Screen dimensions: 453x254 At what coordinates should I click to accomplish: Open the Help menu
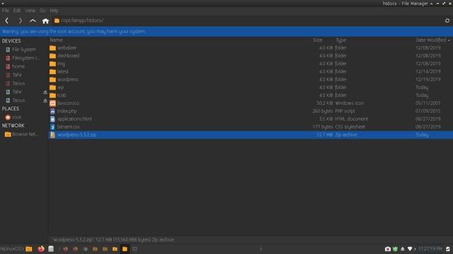pyautogui.click(x=54, y=11)
